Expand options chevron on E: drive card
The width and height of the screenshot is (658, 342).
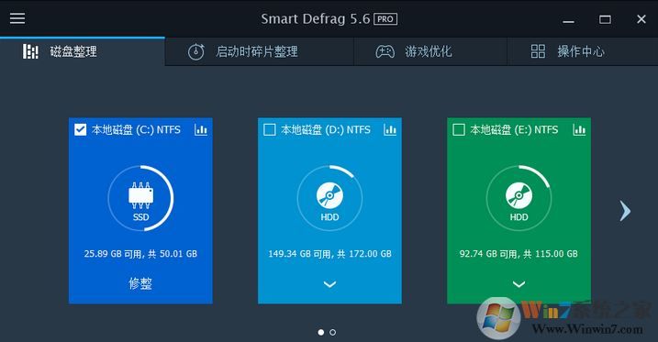(519, 284)
